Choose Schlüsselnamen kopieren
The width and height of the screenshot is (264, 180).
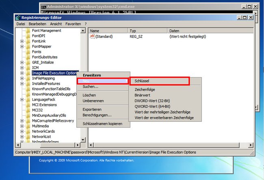(x=103, y=124)
